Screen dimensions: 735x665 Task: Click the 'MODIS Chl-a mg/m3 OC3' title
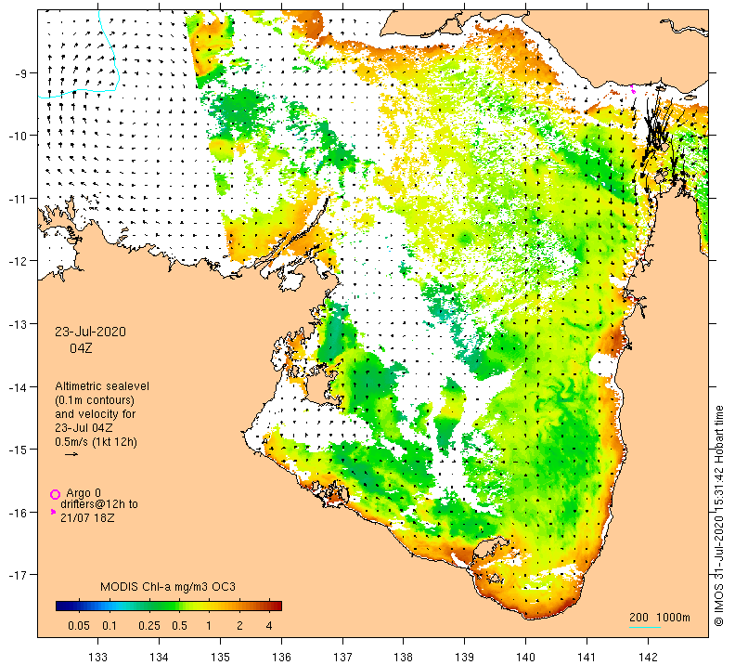coord(168,587)
